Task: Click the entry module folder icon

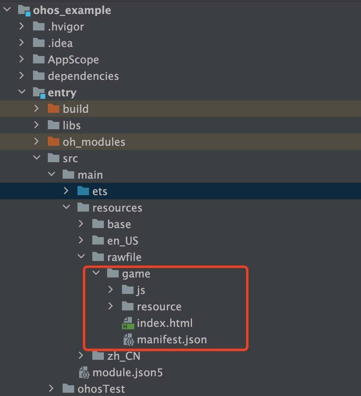Action: (x=39, y=93)
